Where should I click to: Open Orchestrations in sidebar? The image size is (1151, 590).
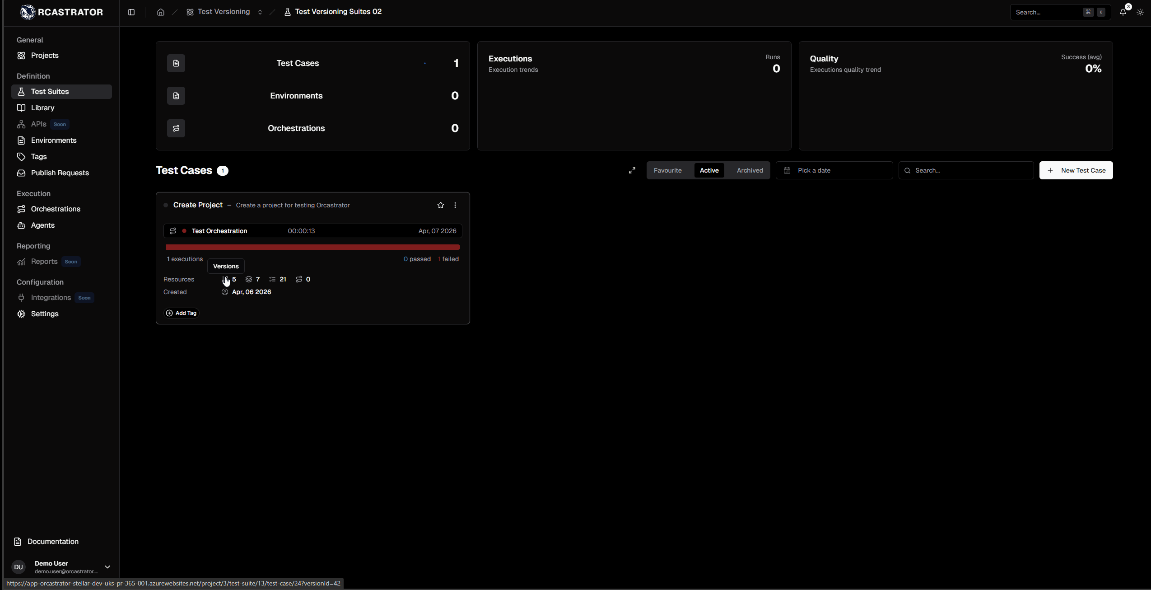[x=61, y=209]
